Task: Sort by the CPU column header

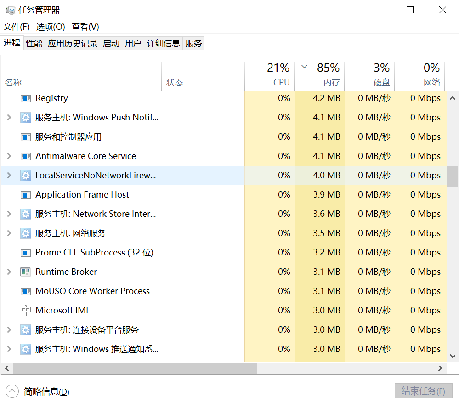Action: pos(270,76)
